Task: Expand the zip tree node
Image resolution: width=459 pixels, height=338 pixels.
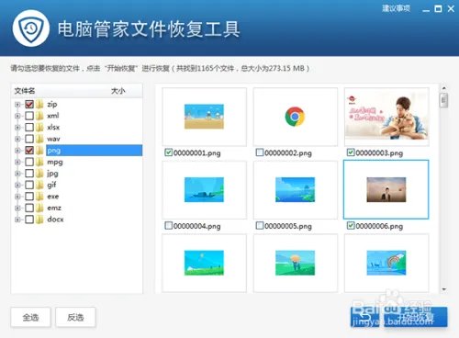Action: coord(17,105)
